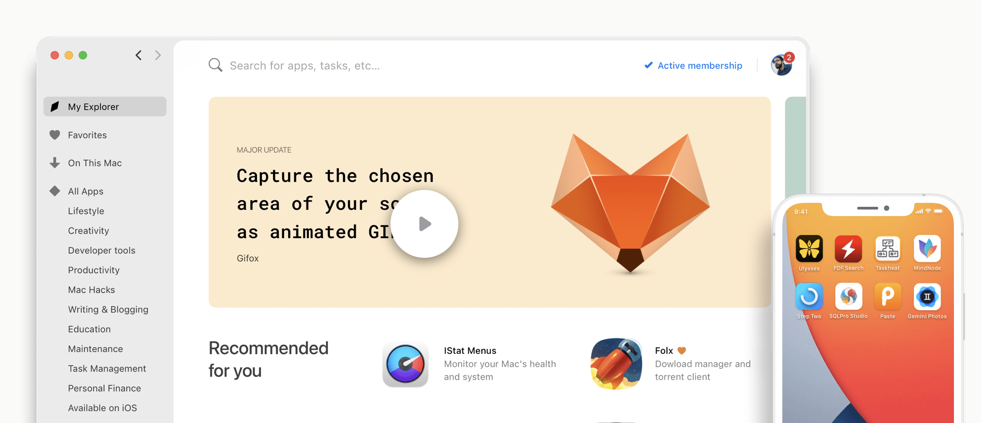Open the user profile avatar

781,65
